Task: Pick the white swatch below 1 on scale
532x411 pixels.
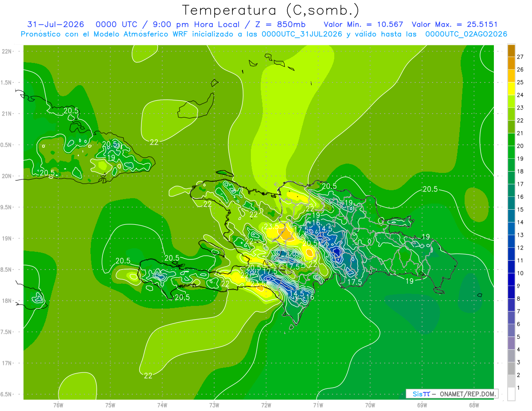Action: pyautogui.click(x=511, y=394)
